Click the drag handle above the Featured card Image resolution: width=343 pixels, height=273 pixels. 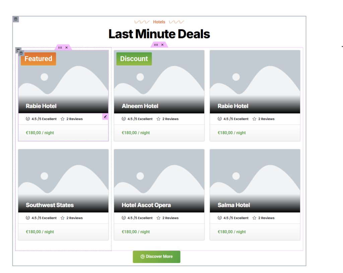tap(60, 48)
